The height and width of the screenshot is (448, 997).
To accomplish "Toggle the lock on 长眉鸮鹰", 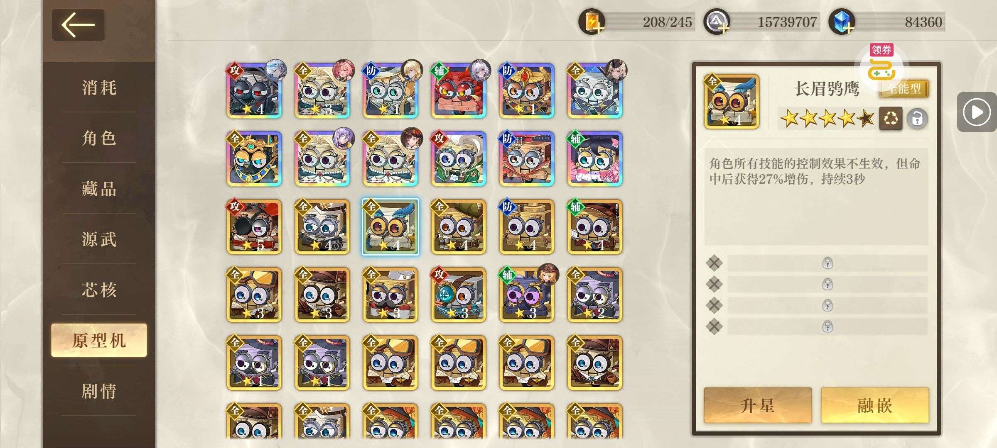I will (x=917, y=119).
